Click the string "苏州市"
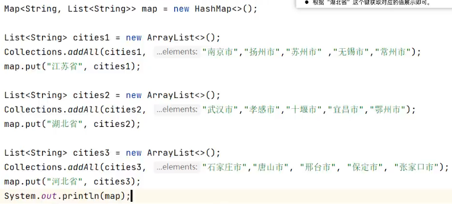The width and height of the screenshot is (452, 204). pos(305,52)
